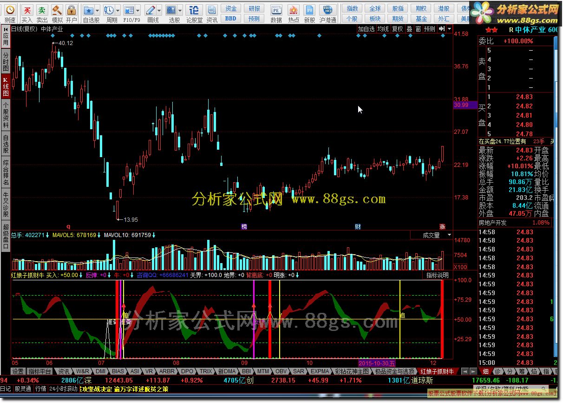Image resolution: width=563 pixels, height=403 pixels.
Task: Toggle 均线 moving average display
Action: click(383, 29)
